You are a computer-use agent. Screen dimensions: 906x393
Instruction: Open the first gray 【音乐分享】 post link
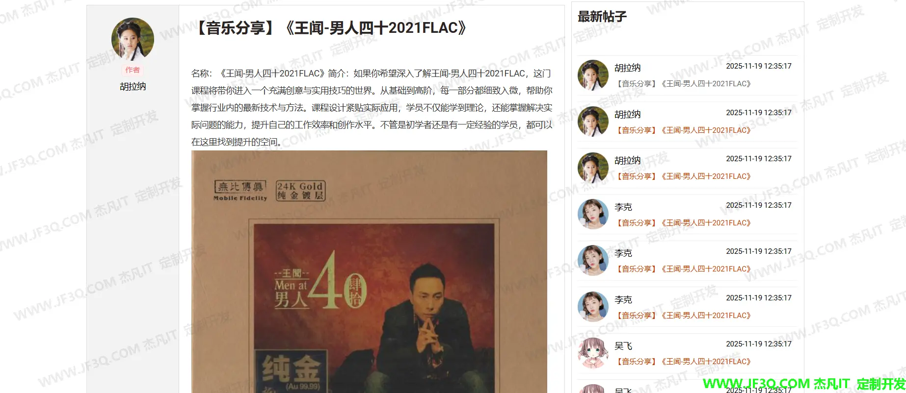pos(683,84)
